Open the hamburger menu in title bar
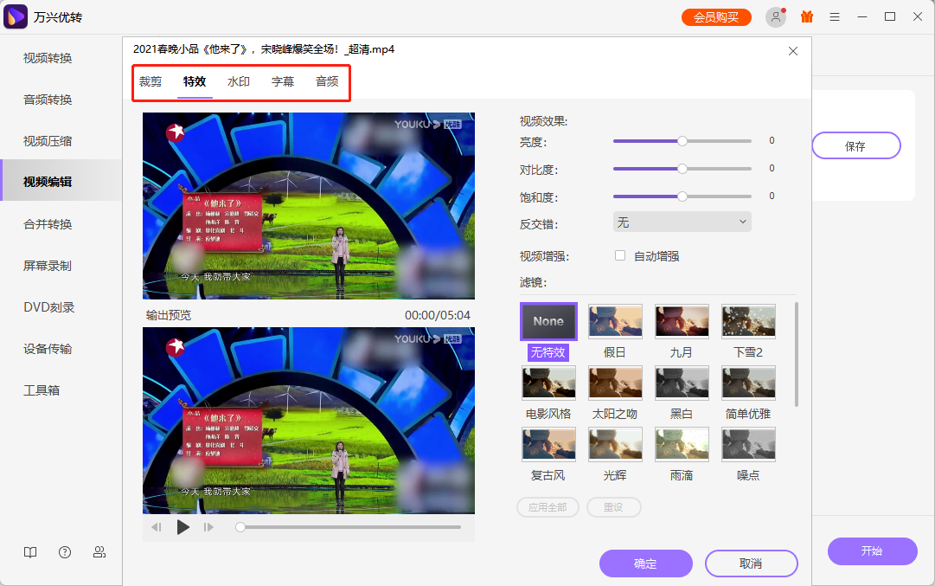 (x=835, y=17)
